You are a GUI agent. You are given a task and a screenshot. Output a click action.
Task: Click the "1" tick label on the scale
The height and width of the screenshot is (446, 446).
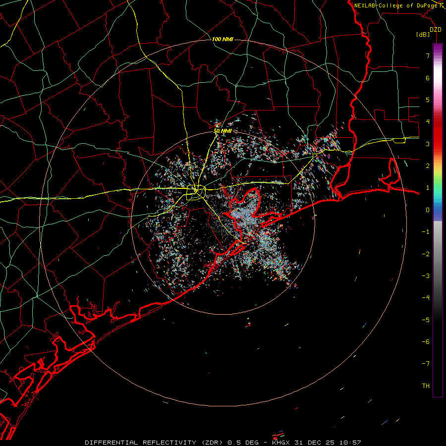(428, 188)
